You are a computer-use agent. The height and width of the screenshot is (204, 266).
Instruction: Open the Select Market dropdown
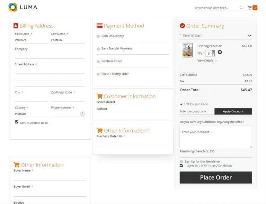[x=132, y=109]
